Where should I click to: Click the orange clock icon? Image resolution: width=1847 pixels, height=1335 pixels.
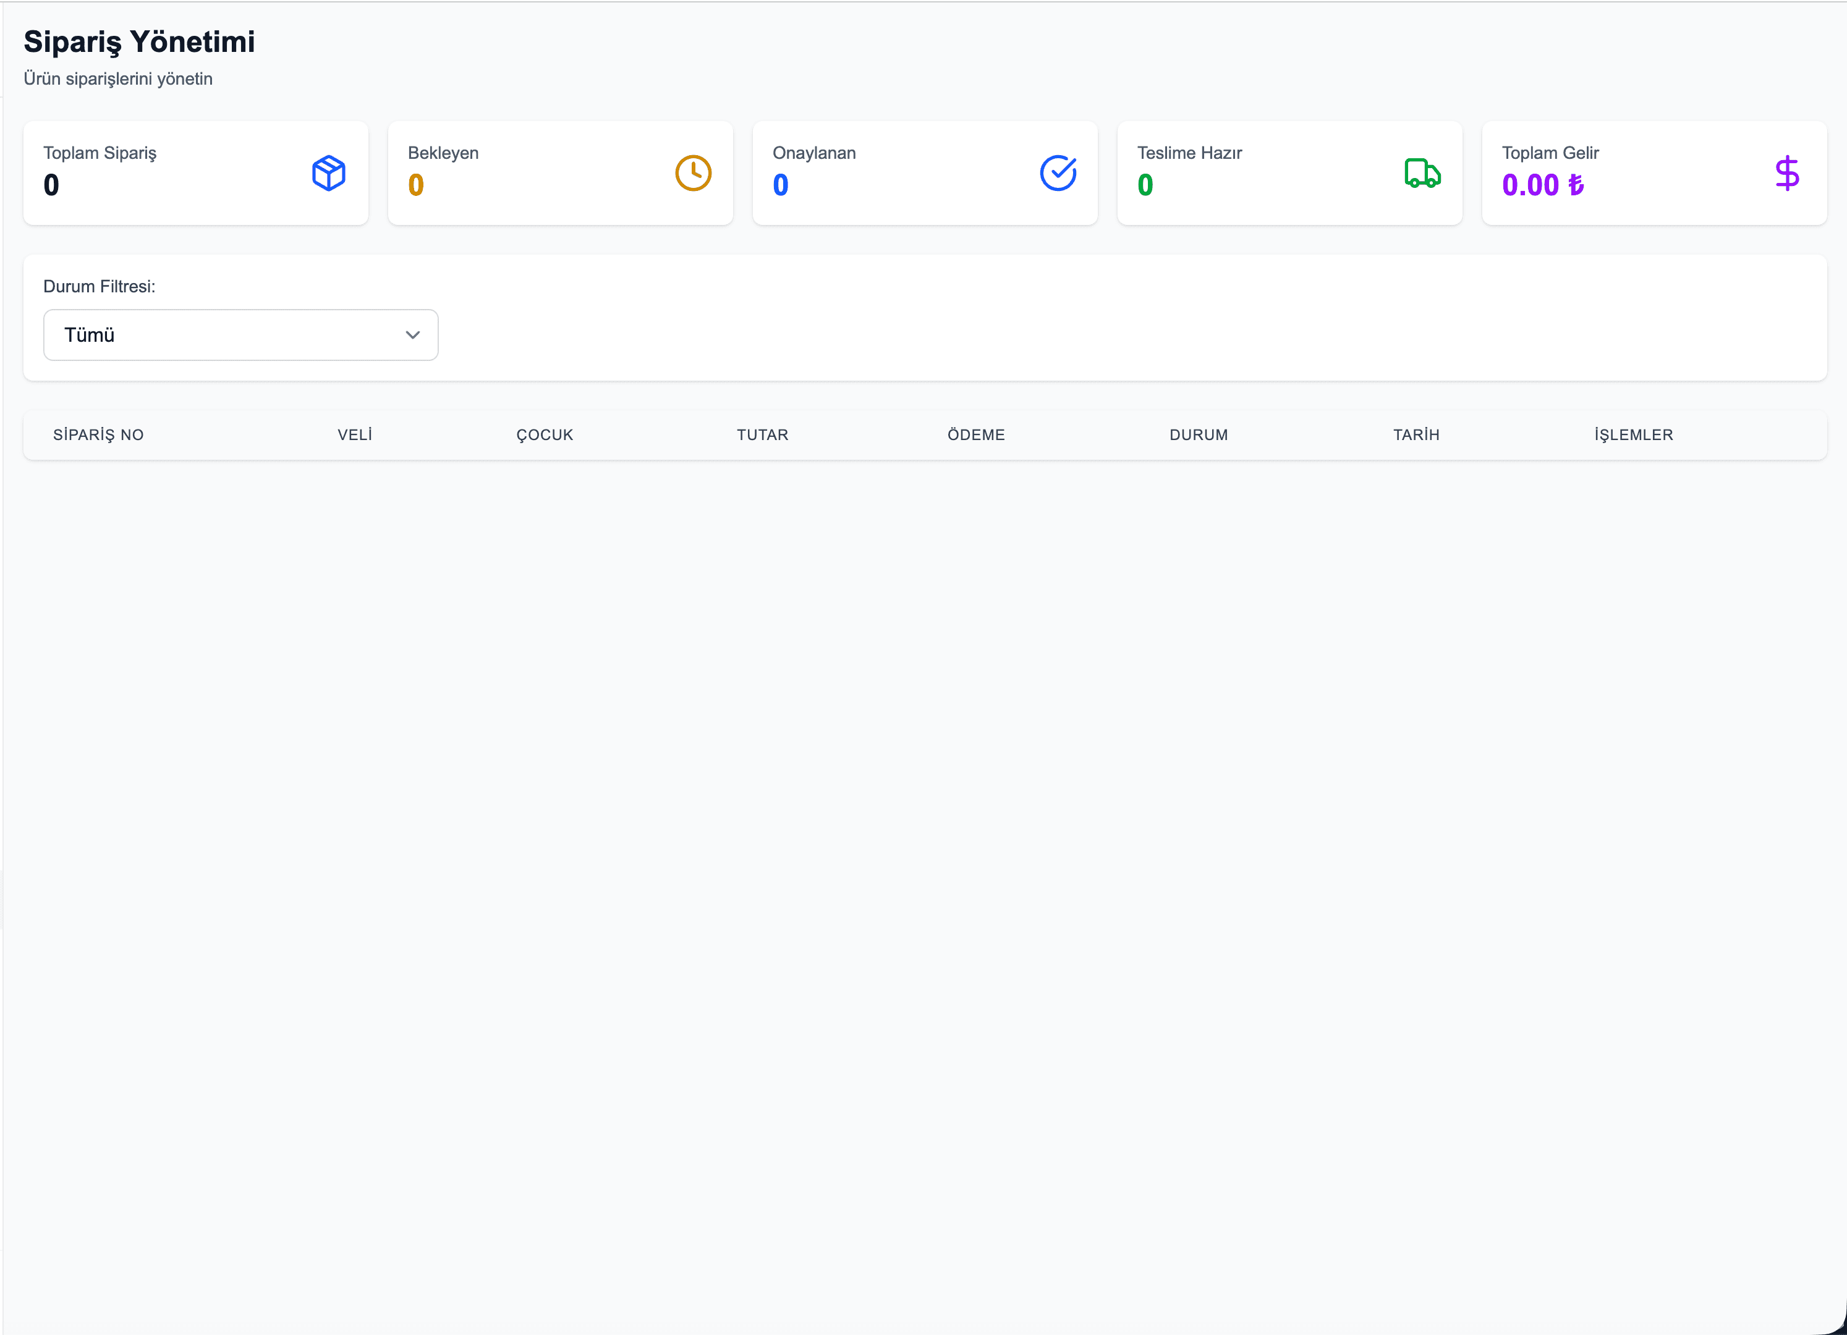coord(693,174)
